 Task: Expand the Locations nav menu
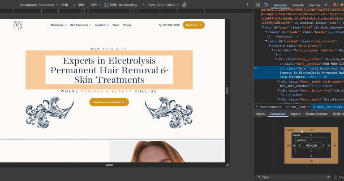click(x=102, y=25)
